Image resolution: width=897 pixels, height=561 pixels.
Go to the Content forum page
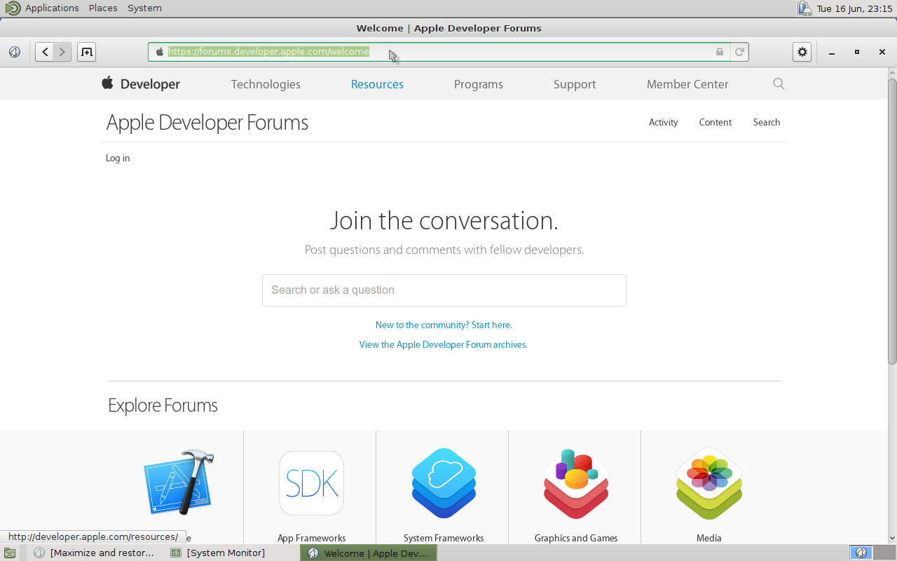715,122
